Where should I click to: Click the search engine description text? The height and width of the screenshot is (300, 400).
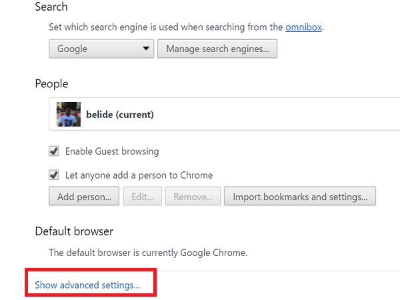coord(167,27)
